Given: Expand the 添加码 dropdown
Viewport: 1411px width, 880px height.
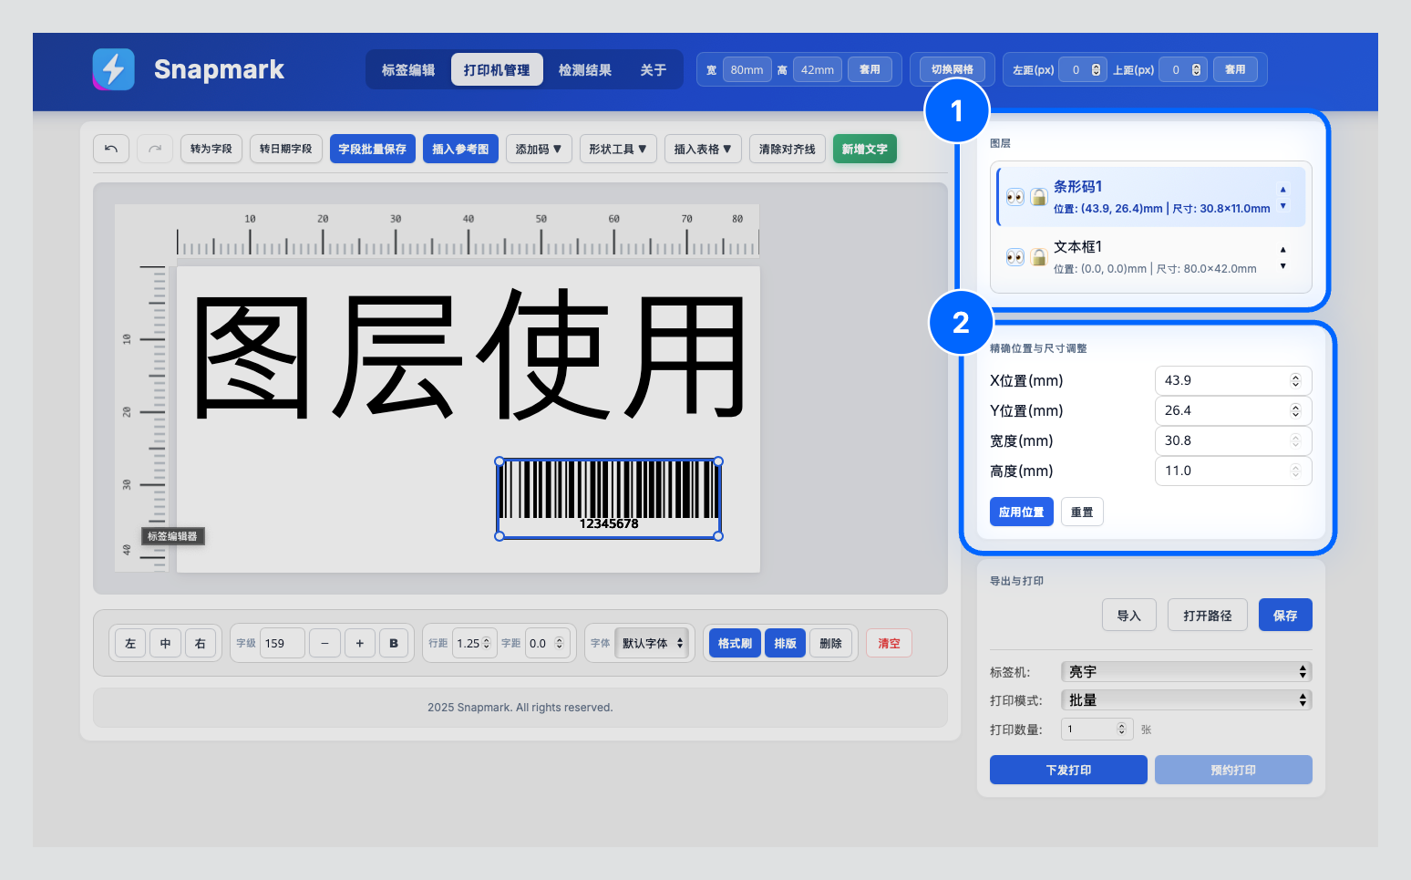Looking at the screenshot, I should (539, 149).
